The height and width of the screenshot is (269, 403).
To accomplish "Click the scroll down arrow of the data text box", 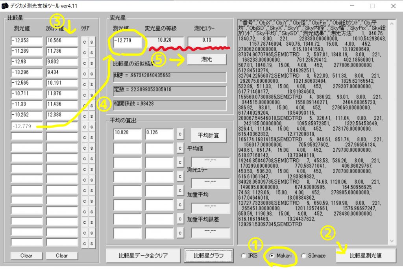I will [x=392, y=241].
